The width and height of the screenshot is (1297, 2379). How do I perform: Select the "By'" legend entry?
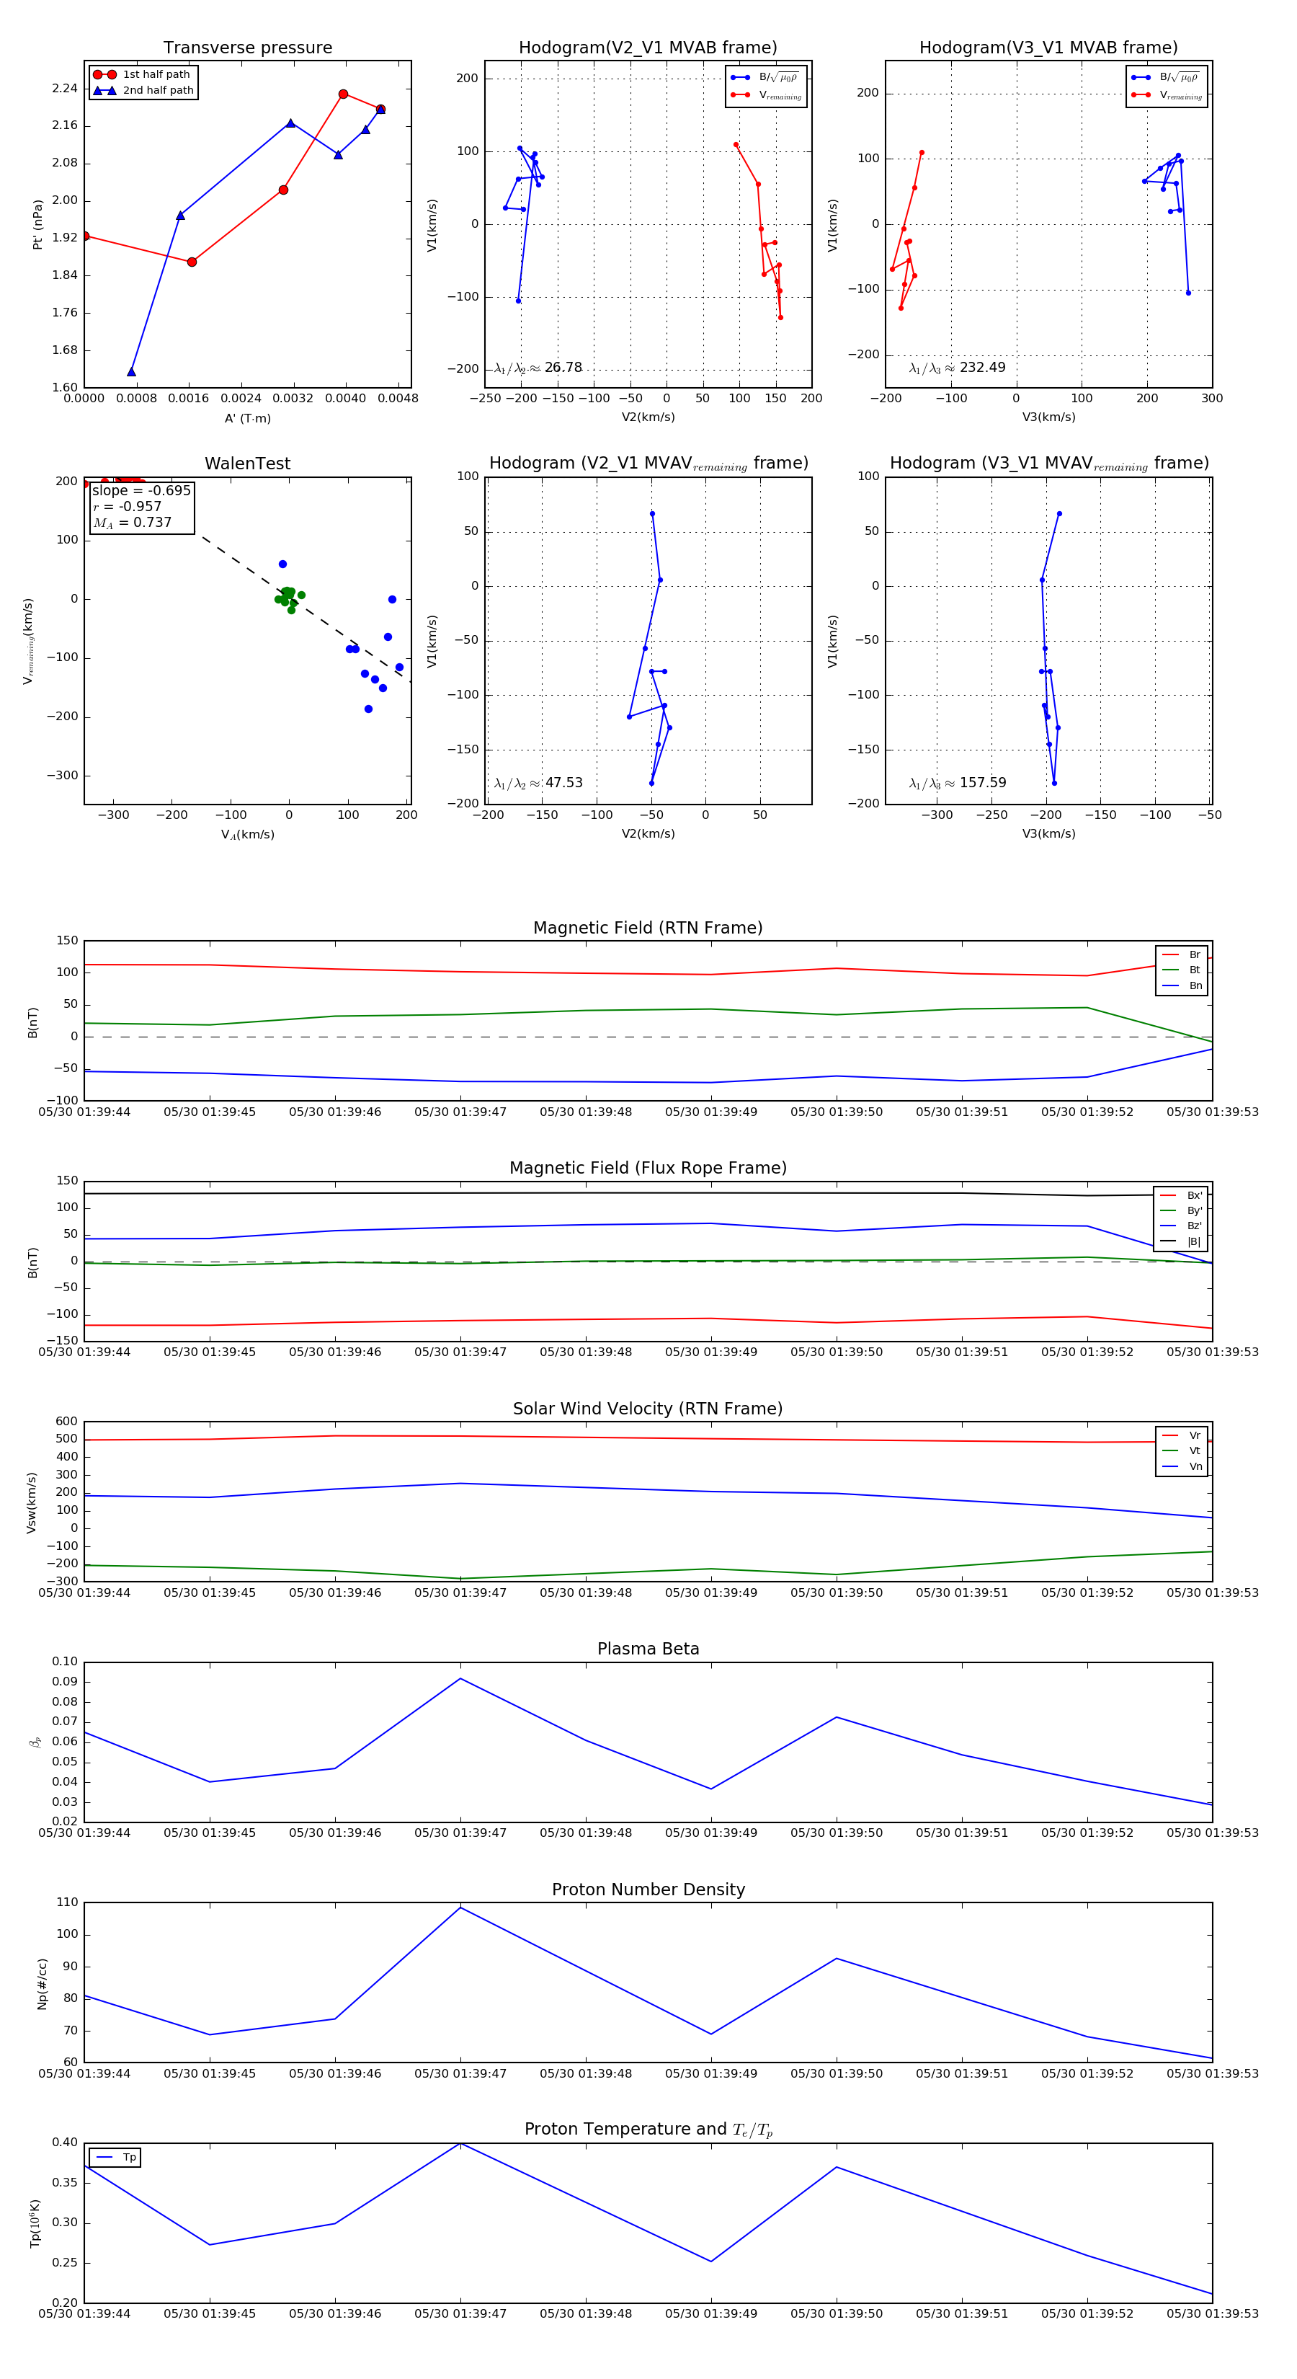pyautogui.click(x=1181, y=1210)
